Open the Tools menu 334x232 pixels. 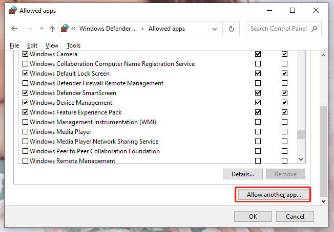[x=73, y=45]
